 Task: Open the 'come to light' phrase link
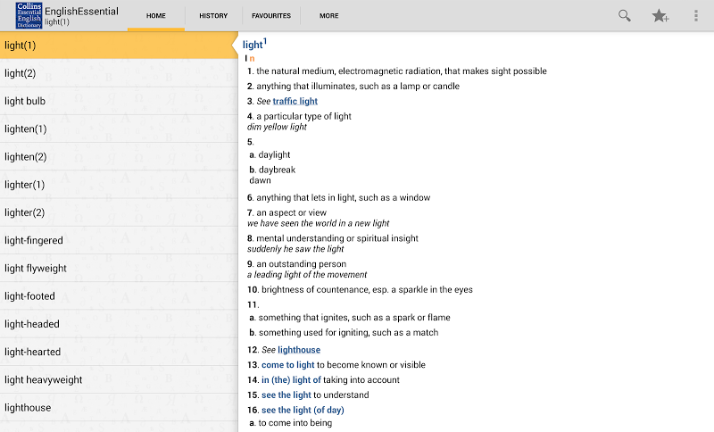click(287, 365)
